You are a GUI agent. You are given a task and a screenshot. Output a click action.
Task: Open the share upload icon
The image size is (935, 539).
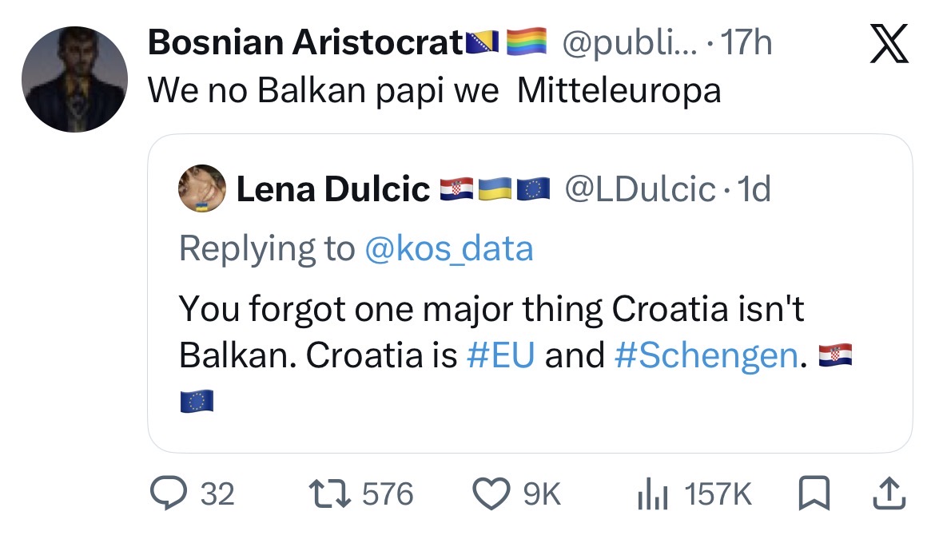click(889, 493)
